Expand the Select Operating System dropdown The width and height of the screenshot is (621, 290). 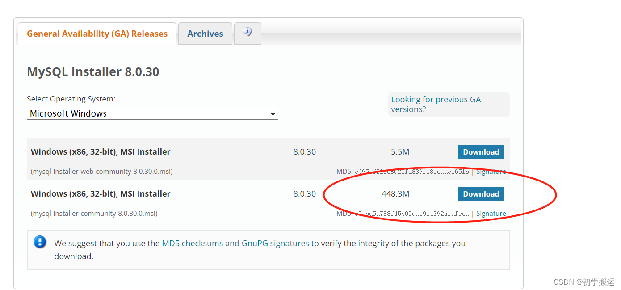[152, 113]
